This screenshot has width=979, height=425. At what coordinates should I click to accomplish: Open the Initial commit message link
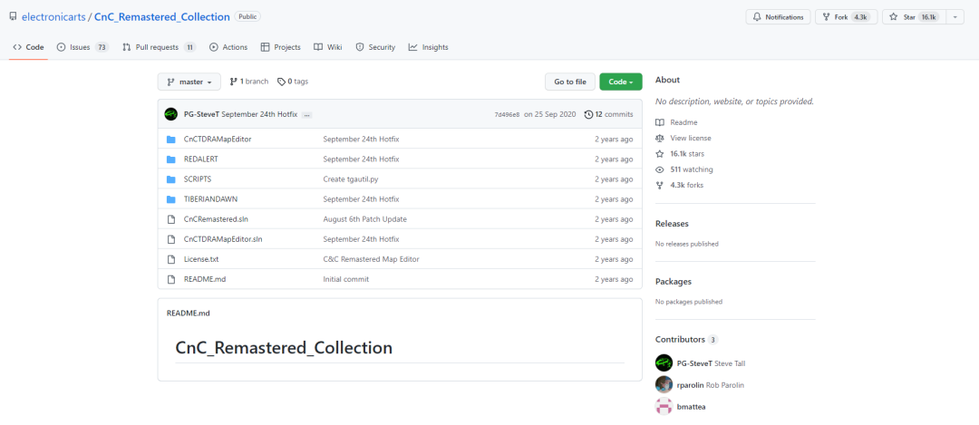pyautogui.click(x=346, y=279)
